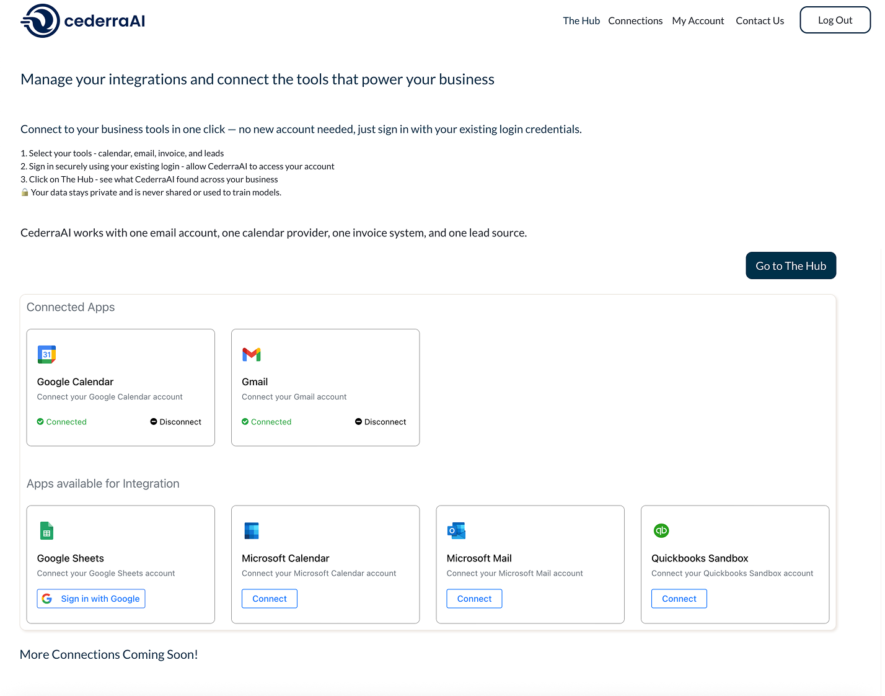
Task: Click the 'Connect to your business tools' subtitle
Action: point(301,129)
